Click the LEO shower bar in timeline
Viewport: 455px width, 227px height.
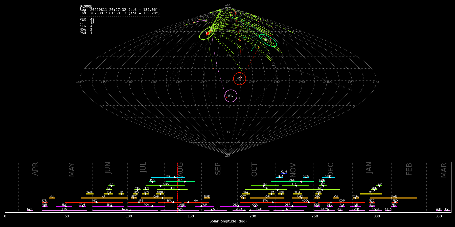[295, 186]
